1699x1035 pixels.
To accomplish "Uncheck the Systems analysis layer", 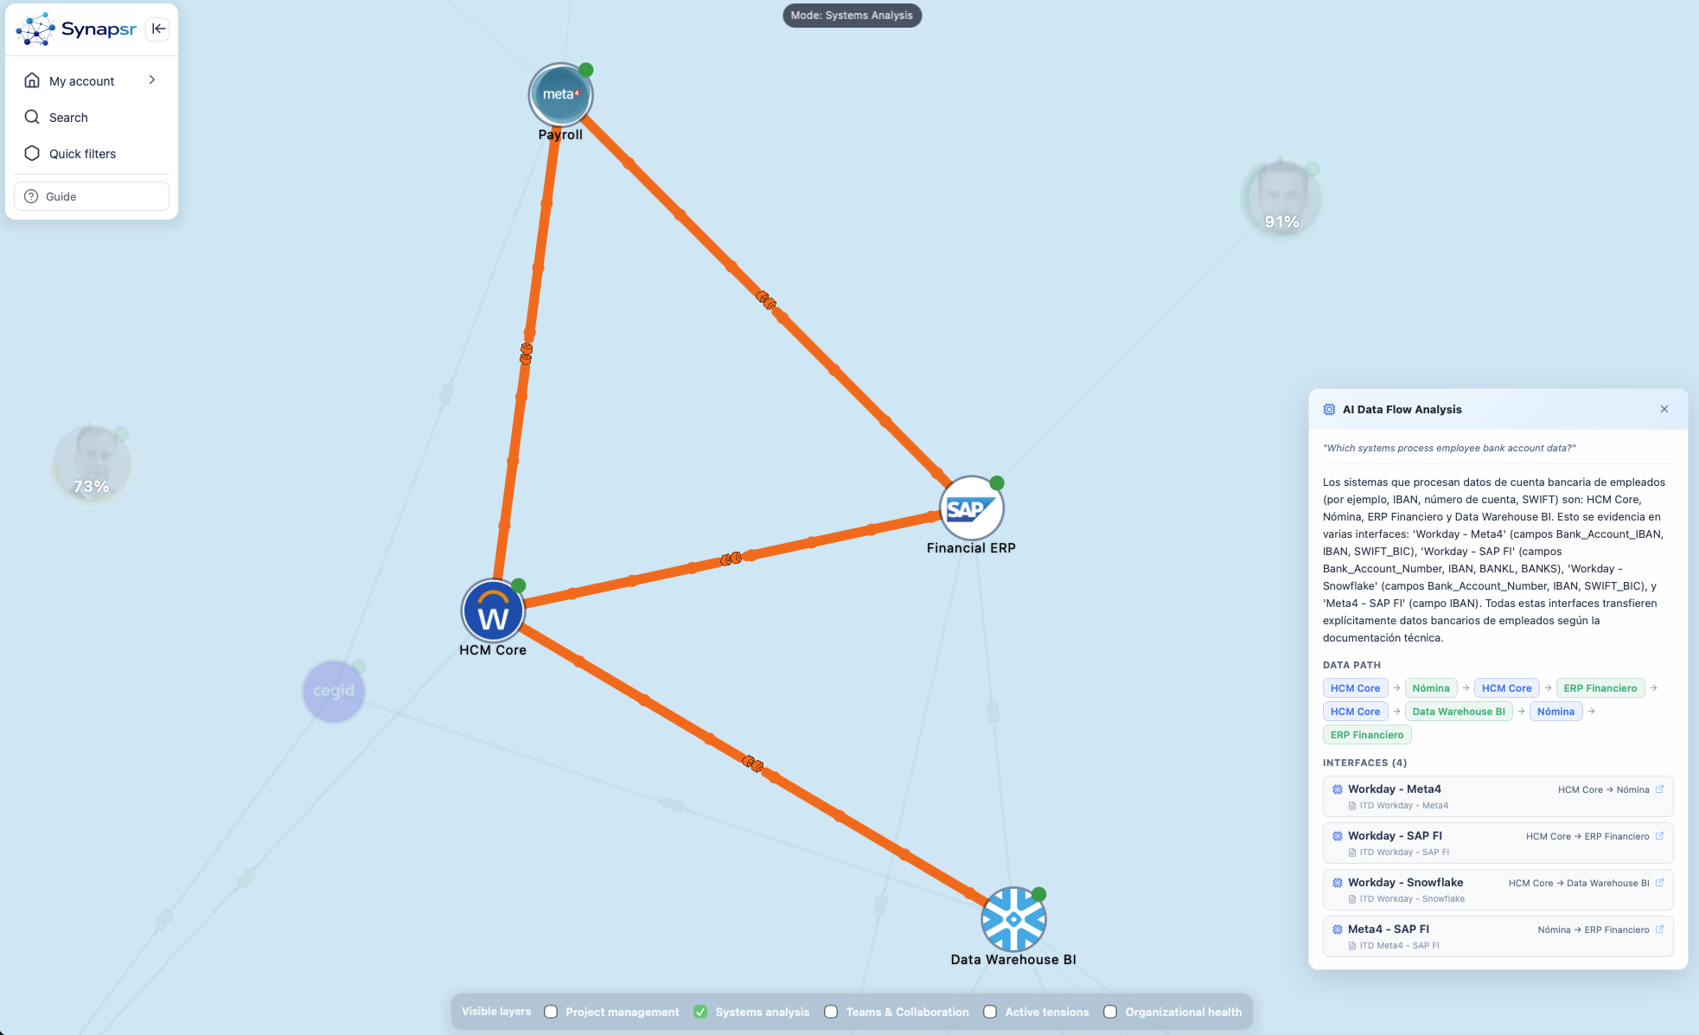I will tap(700, 1012).
